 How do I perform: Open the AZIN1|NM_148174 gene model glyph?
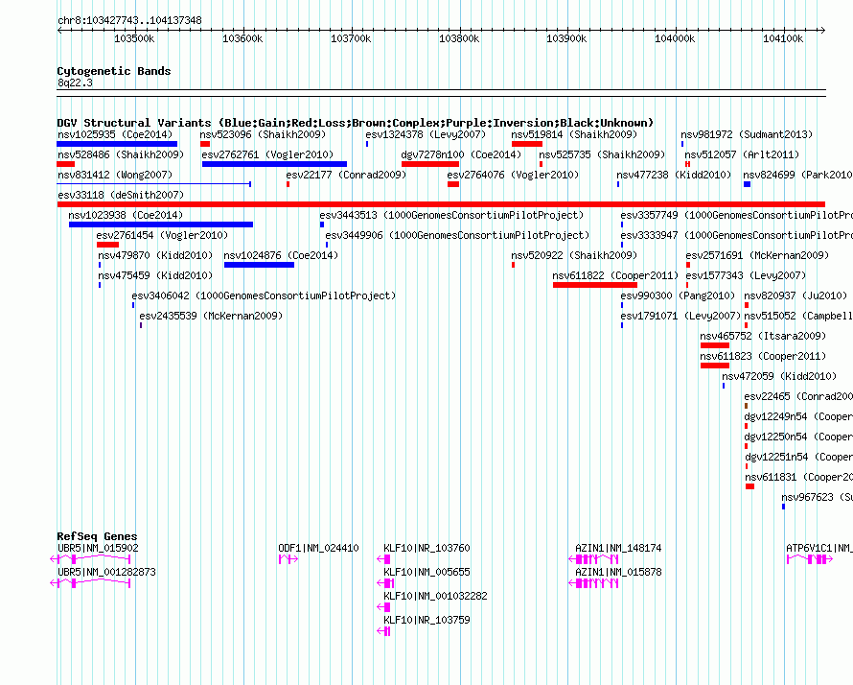pos(593,559)
